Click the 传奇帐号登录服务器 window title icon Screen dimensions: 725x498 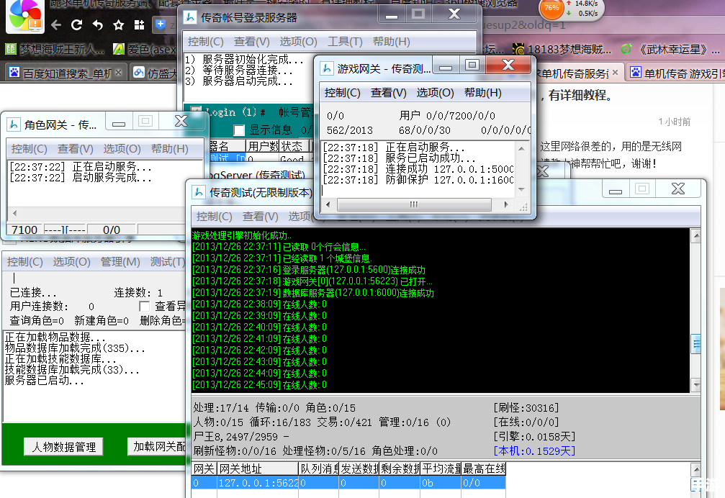[x=189, y=17]
